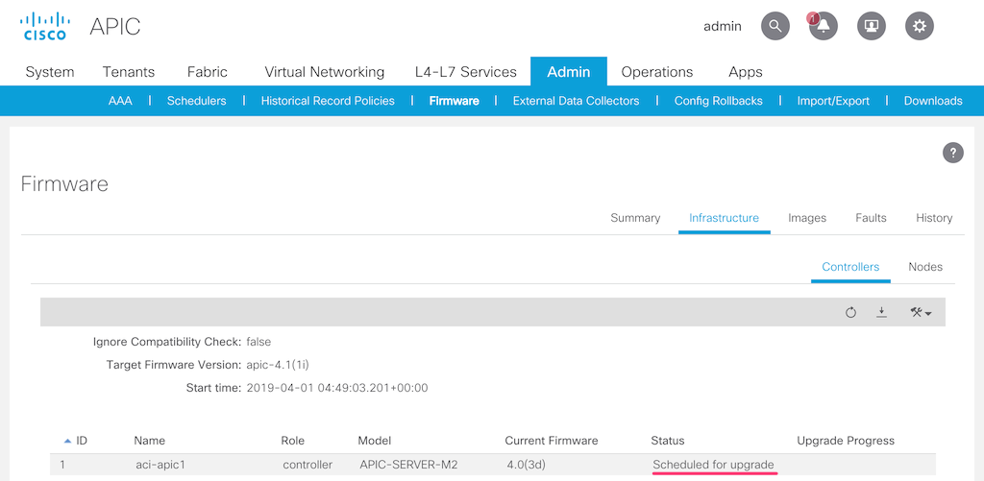The image size is (984, 481).
Task: Go to AAA submenu
Action: (120, 101)
